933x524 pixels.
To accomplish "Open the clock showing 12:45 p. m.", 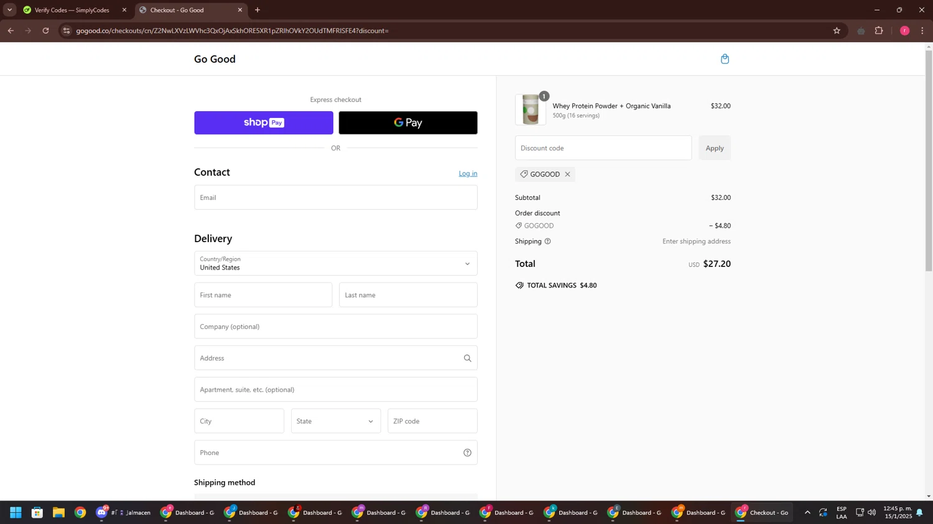I will coord(898,513).
